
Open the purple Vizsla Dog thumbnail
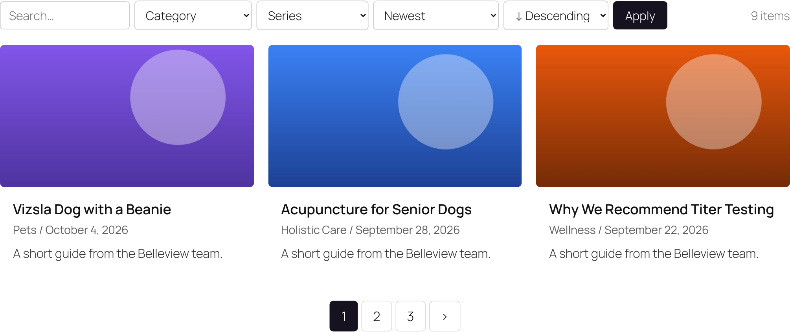(127, 116)
